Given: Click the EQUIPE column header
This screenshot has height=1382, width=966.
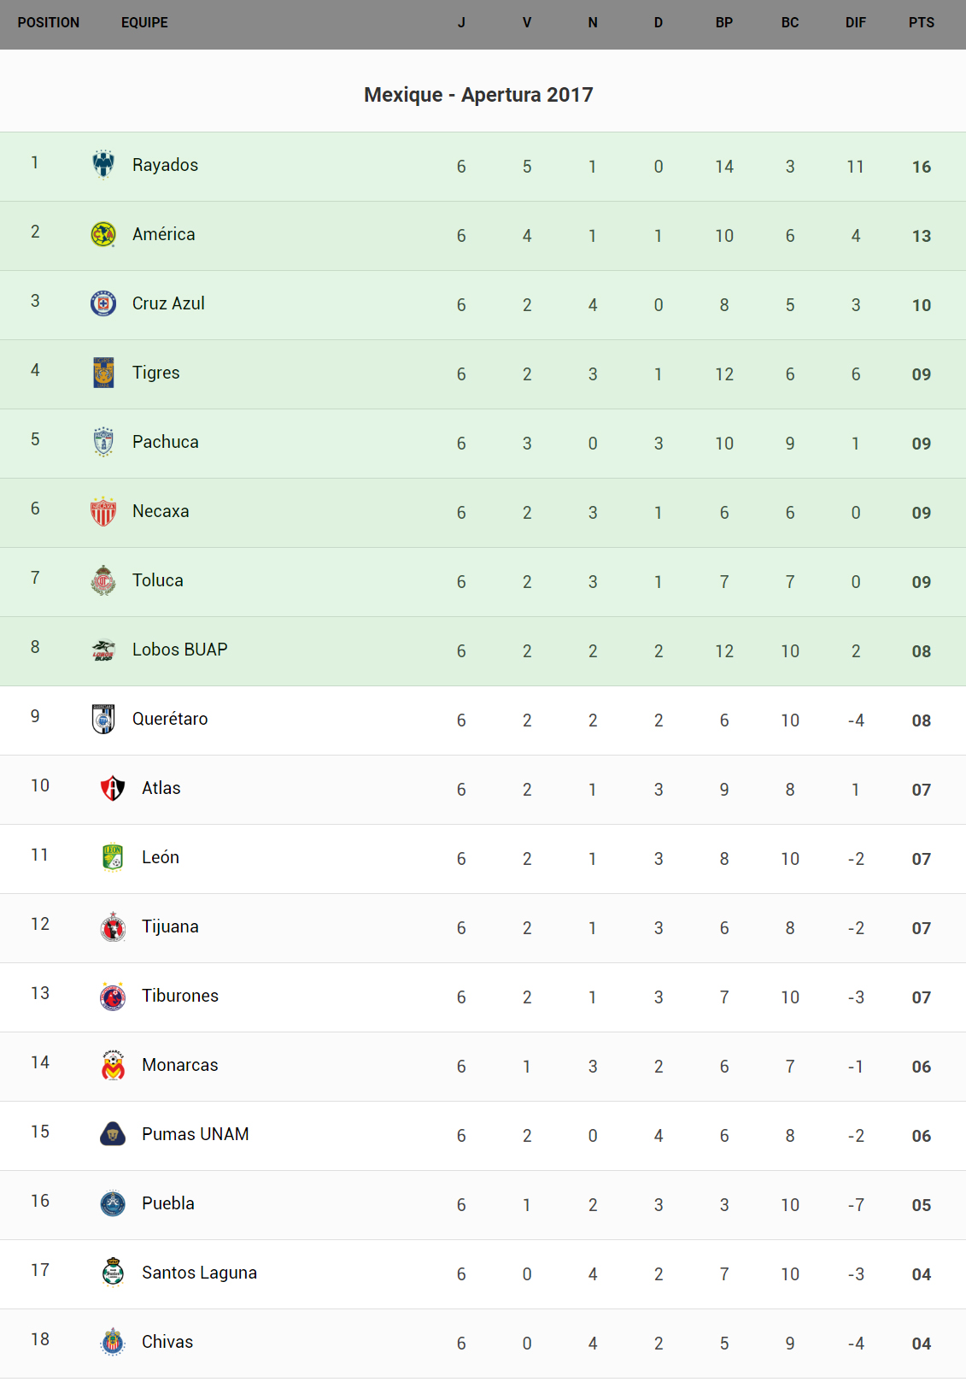Looking at the screenshot, I should (144, 23).
